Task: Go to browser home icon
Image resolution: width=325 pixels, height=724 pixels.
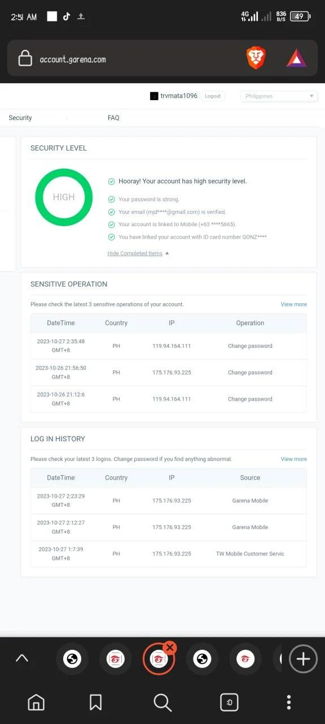Action: [x=36, y=703]
